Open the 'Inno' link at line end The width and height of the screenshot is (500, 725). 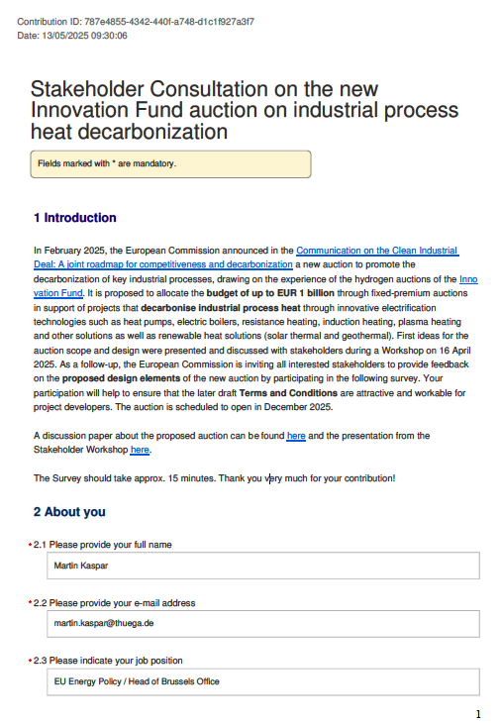468,279
